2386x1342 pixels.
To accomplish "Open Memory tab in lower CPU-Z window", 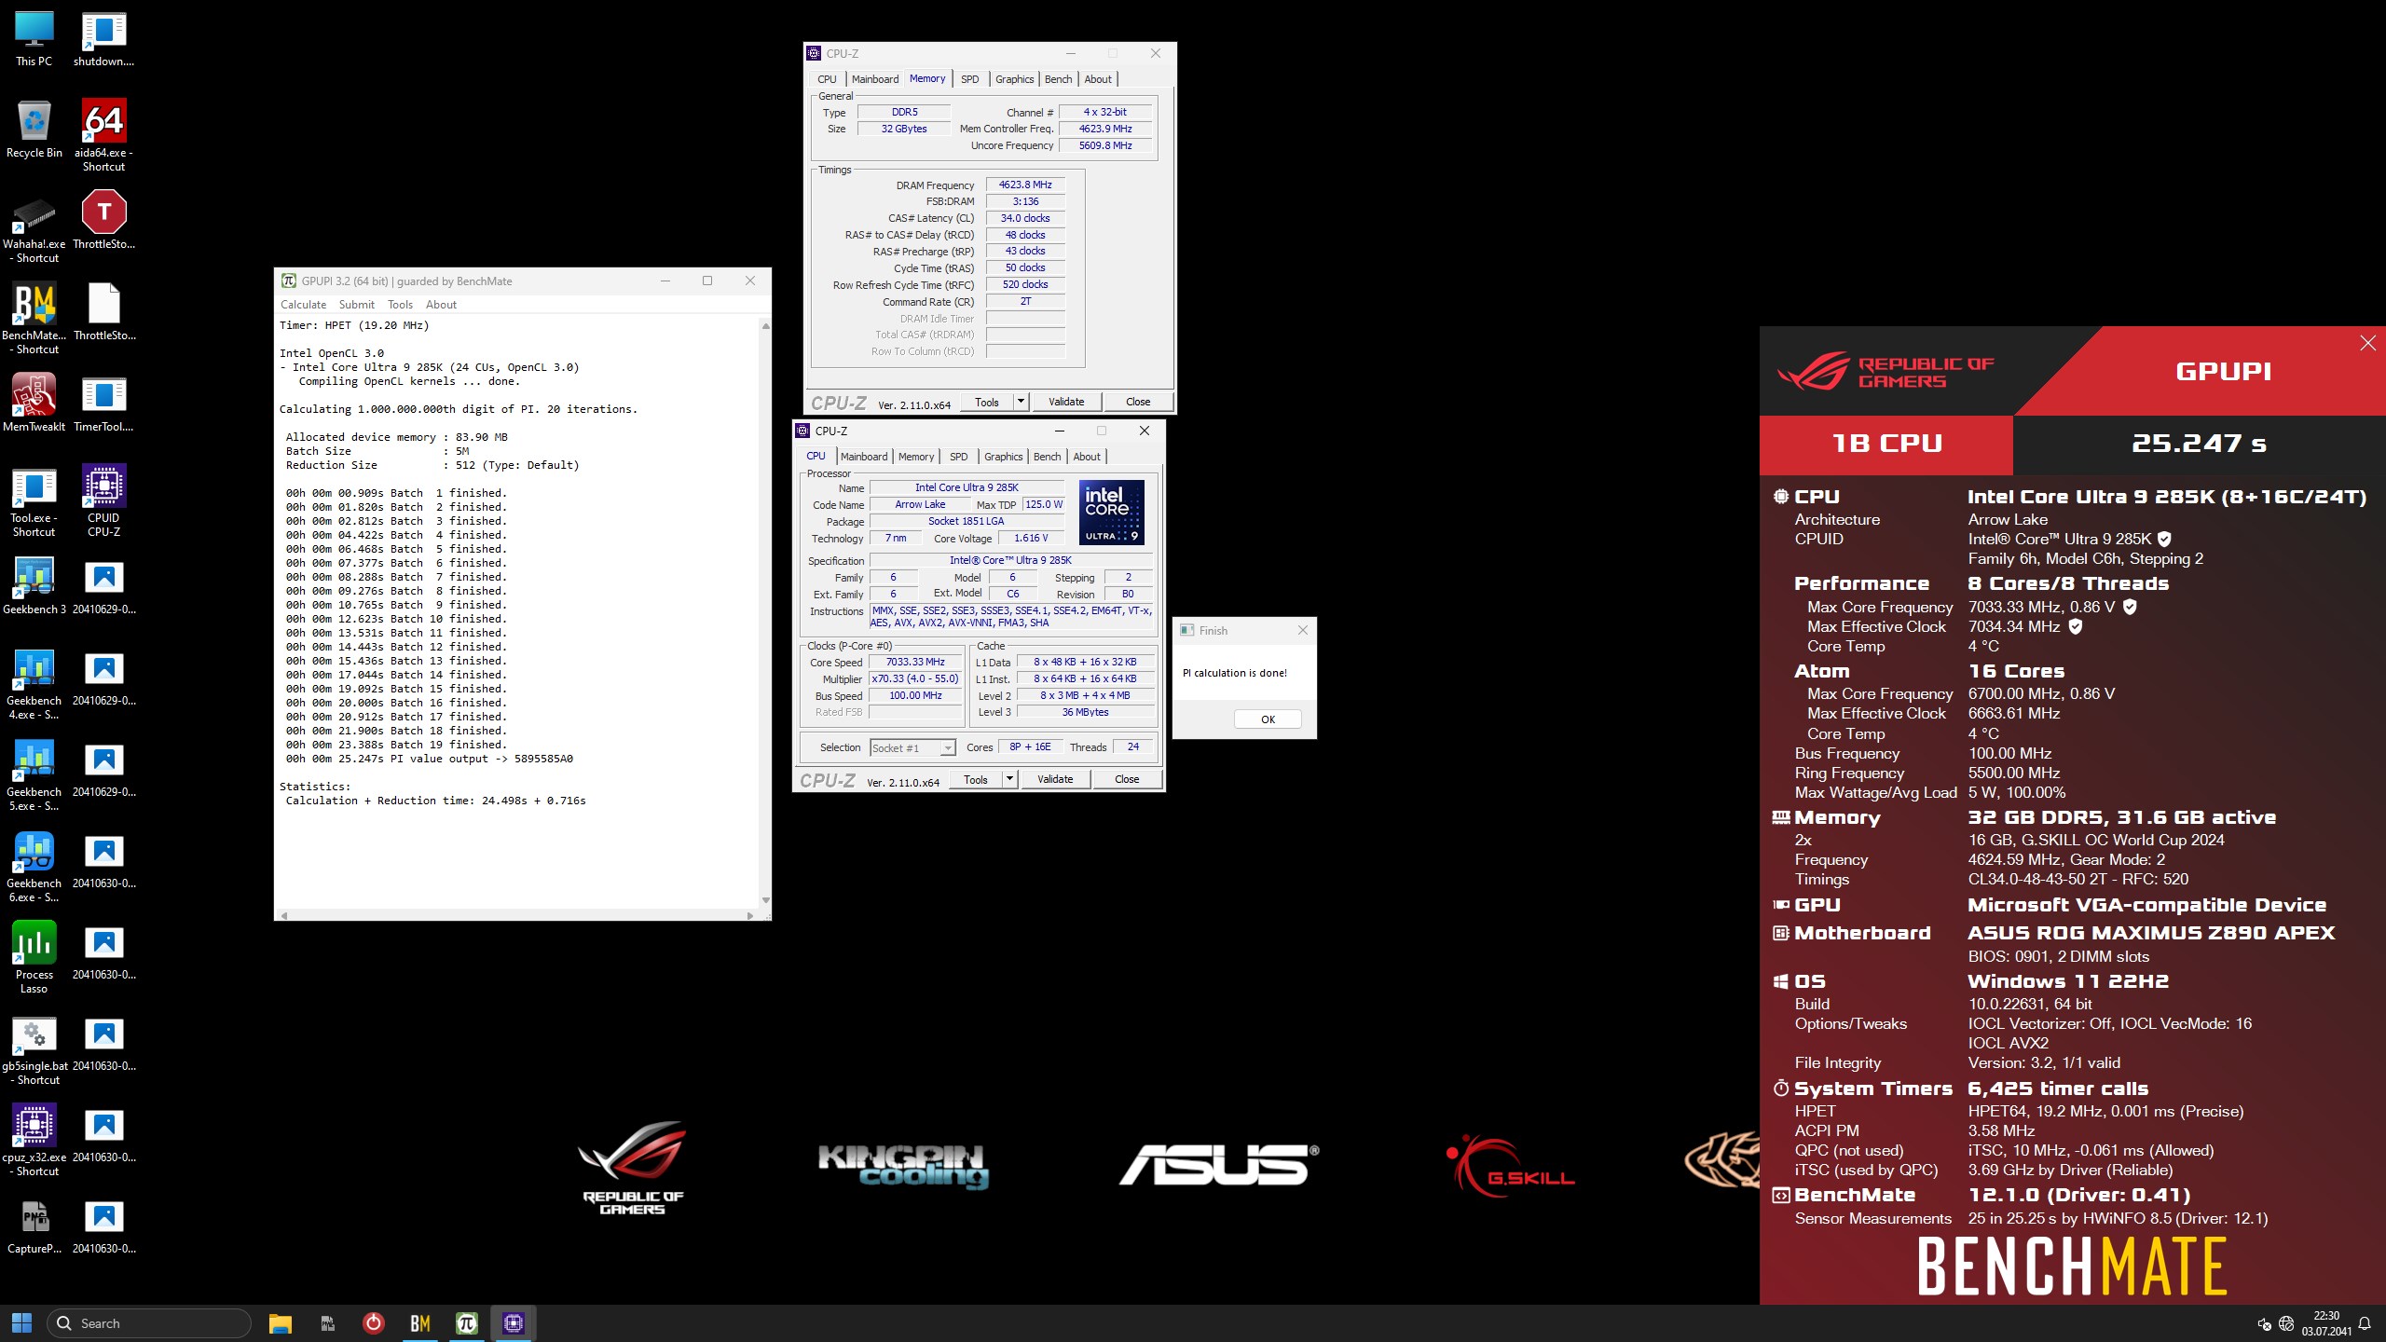I will (916, 457).
